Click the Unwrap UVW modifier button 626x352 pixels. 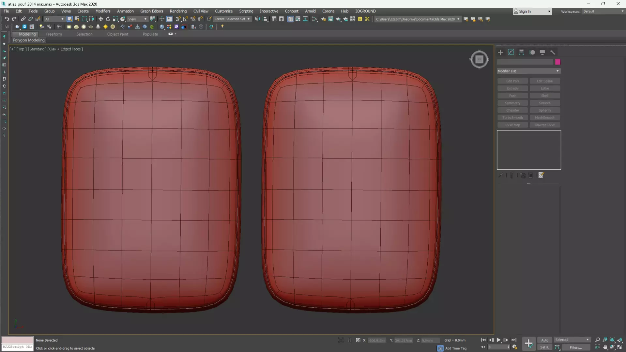click(545, 125)
